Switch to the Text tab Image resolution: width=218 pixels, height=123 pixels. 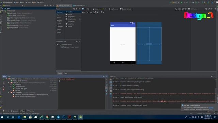66,73
